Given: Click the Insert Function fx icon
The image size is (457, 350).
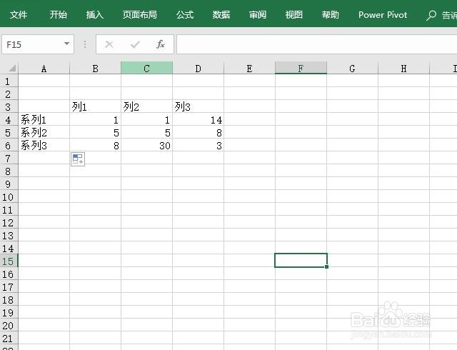Looking at the screenshot, I should [x=161, y=44].
